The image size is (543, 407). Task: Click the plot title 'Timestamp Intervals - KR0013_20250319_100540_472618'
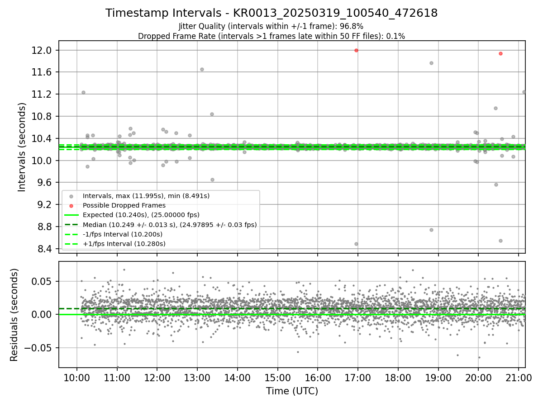click(271, 13)
